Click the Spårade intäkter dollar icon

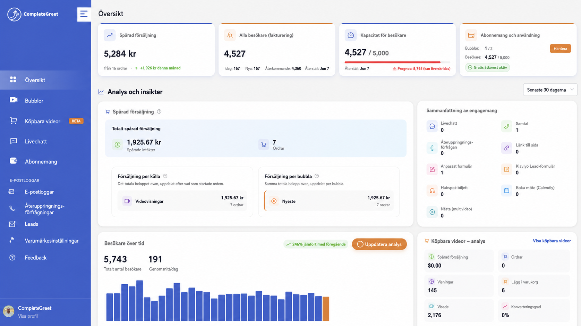point(118,145)
